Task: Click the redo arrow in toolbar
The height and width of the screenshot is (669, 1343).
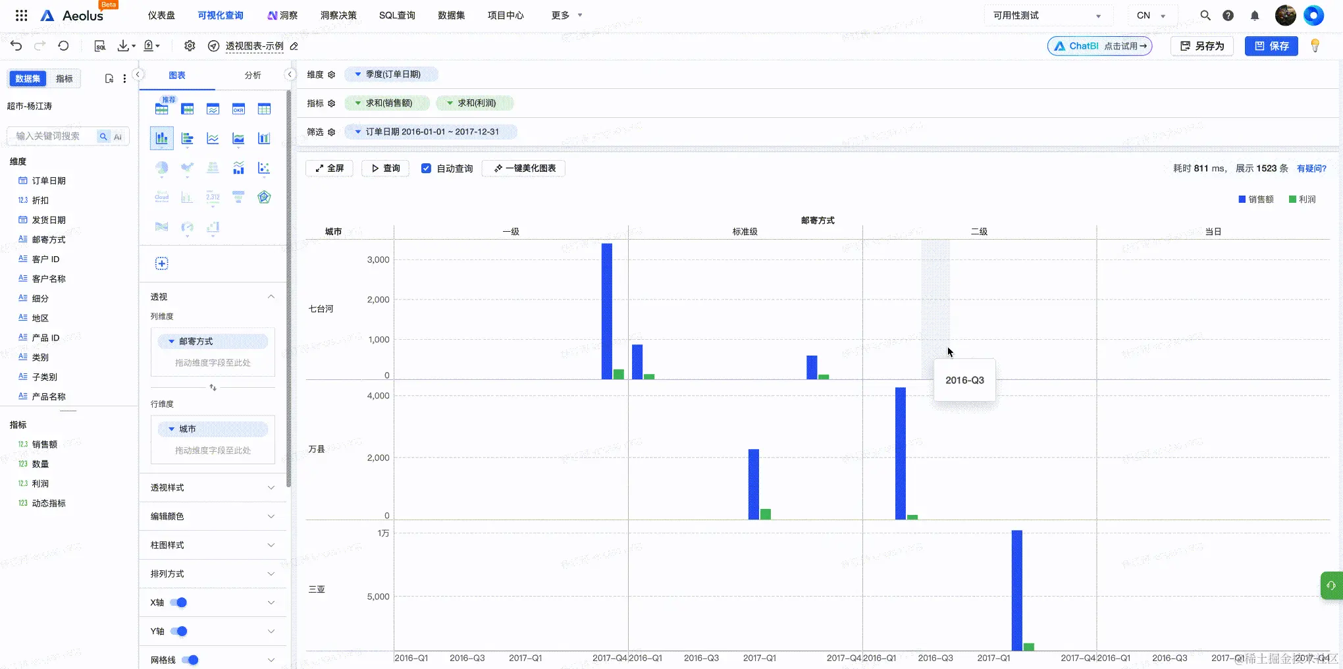Action: pos(40,45)
